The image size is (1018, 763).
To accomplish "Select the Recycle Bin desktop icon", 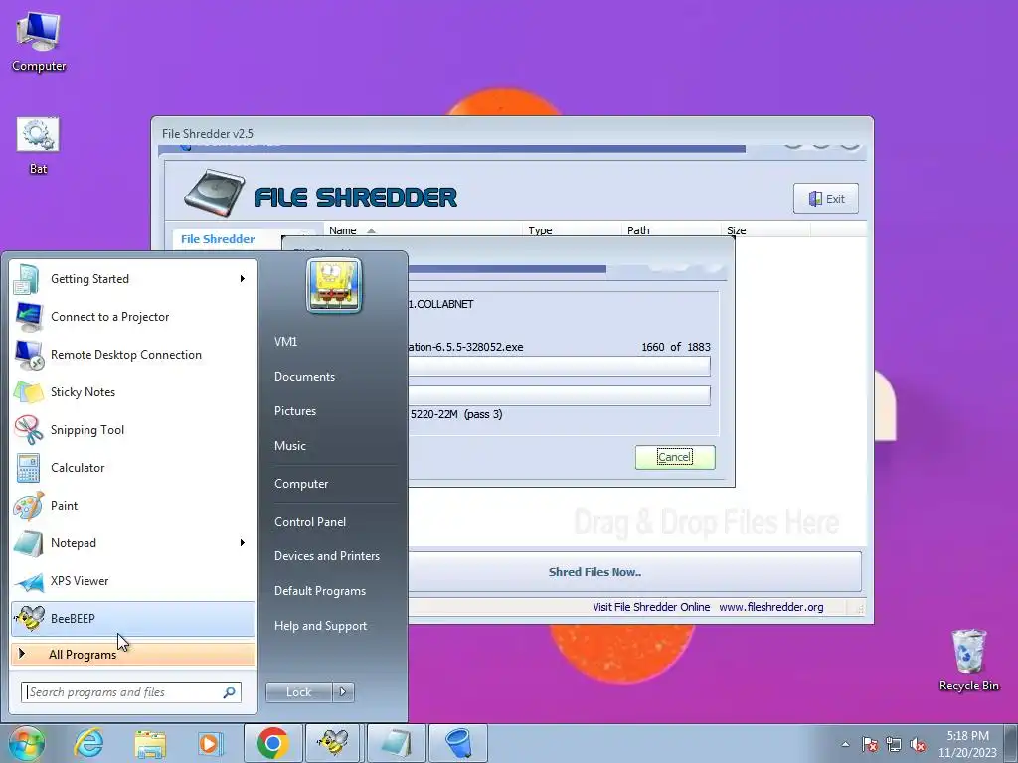I will click(968, 660).
